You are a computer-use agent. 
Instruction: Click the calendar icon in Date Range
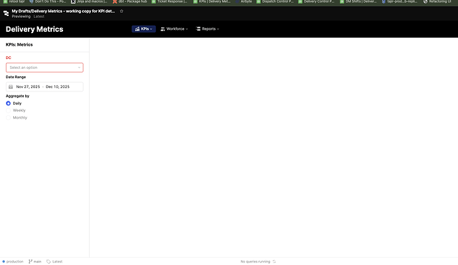coord(11,87)
